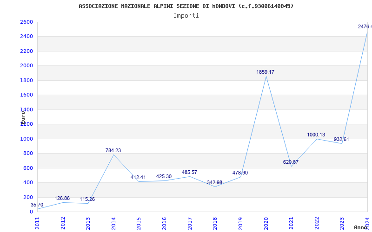This screenshot has height=232, width=372.
Task: Click the 485.57 data label above 2017
Action: 189,173
